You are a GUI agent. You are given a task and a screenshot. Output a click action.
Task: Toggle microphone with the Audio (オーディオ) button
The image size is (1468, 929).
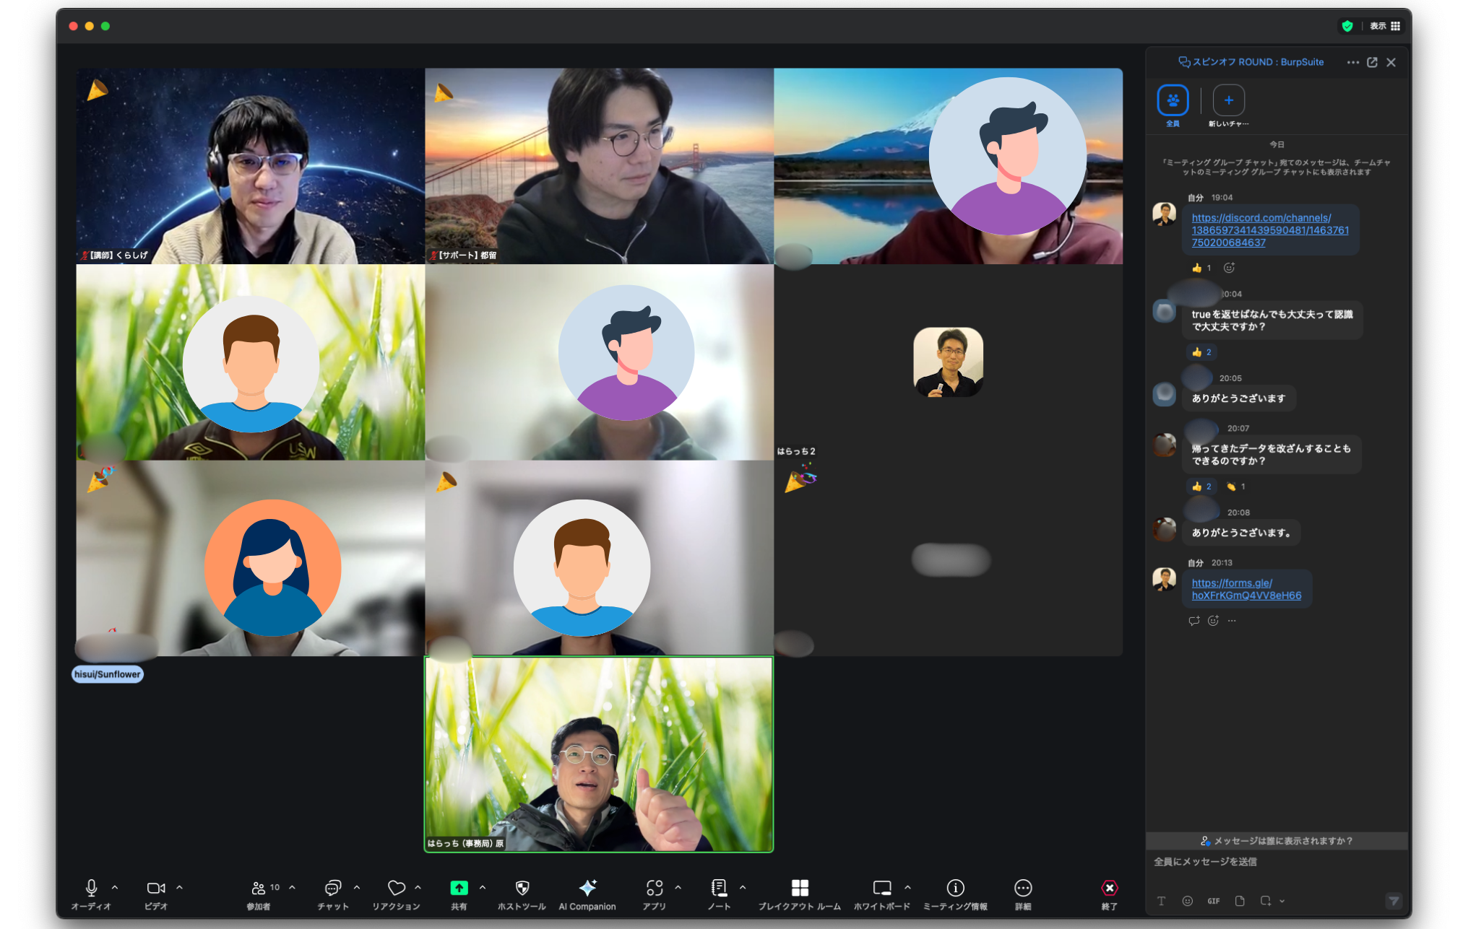point(92,889)
